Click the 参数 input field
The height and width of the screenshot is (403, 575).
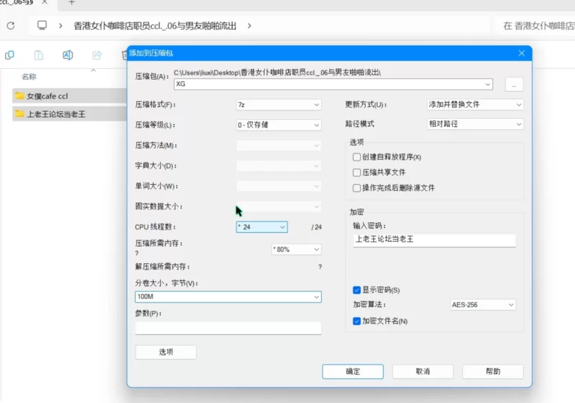pyautogui.click(x=228, y=328)
